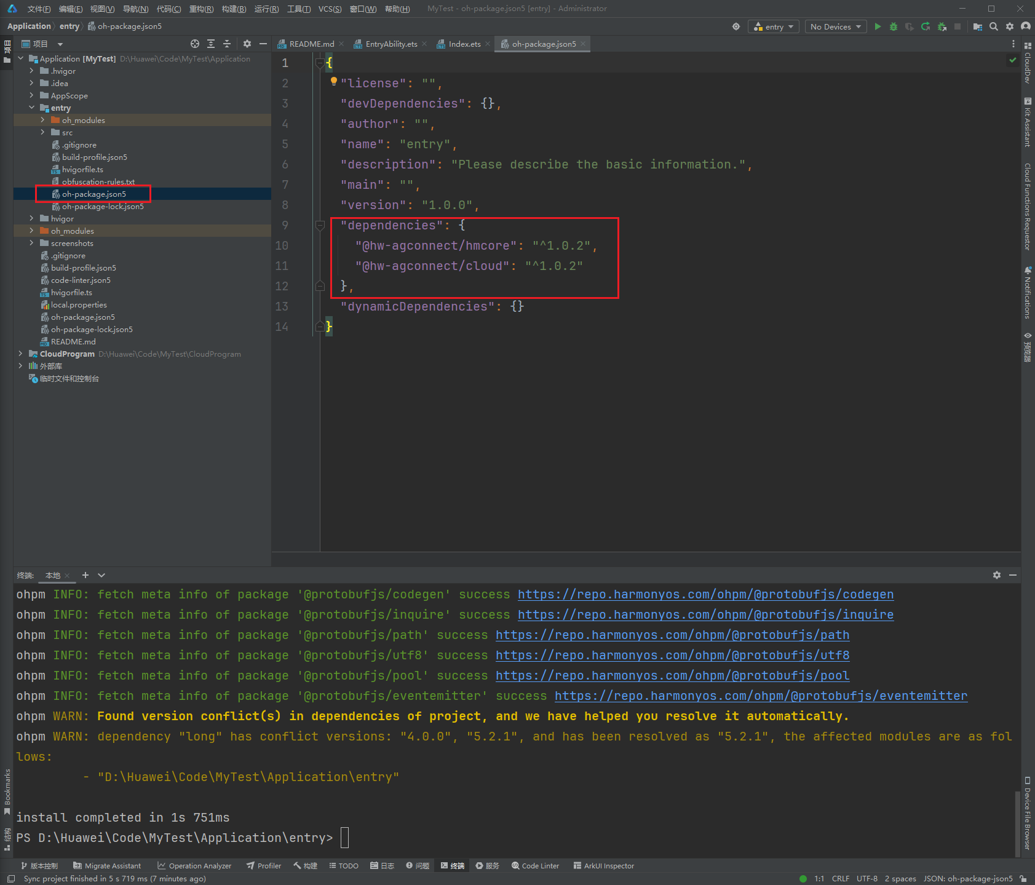This screenshot has width=1035, height=885.
Task: Open the protobufjs/codegen repository link
Action: pos(705,595)
